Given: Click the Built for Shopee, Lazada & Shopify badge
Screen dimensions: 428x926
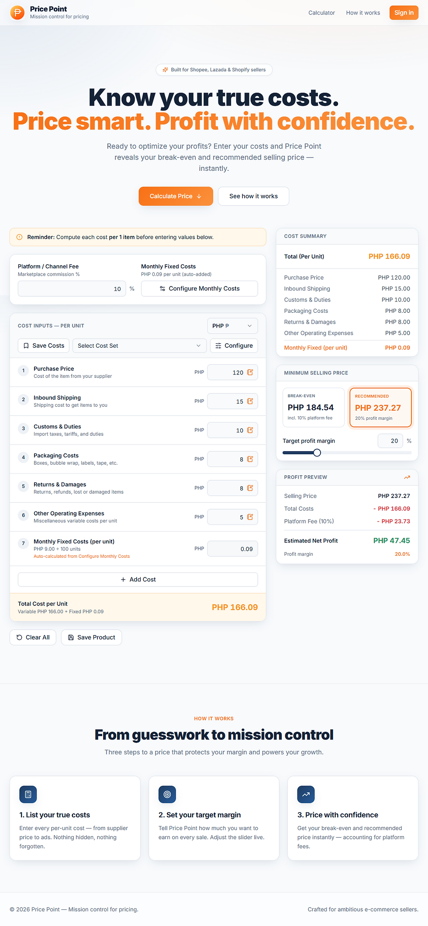Looking at the screenshot, I should coord(214,69).
